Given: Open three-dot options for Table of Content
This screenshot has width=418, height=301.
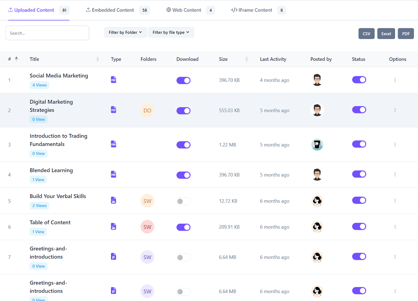Looking at the screenshot, I should [395, 227].
